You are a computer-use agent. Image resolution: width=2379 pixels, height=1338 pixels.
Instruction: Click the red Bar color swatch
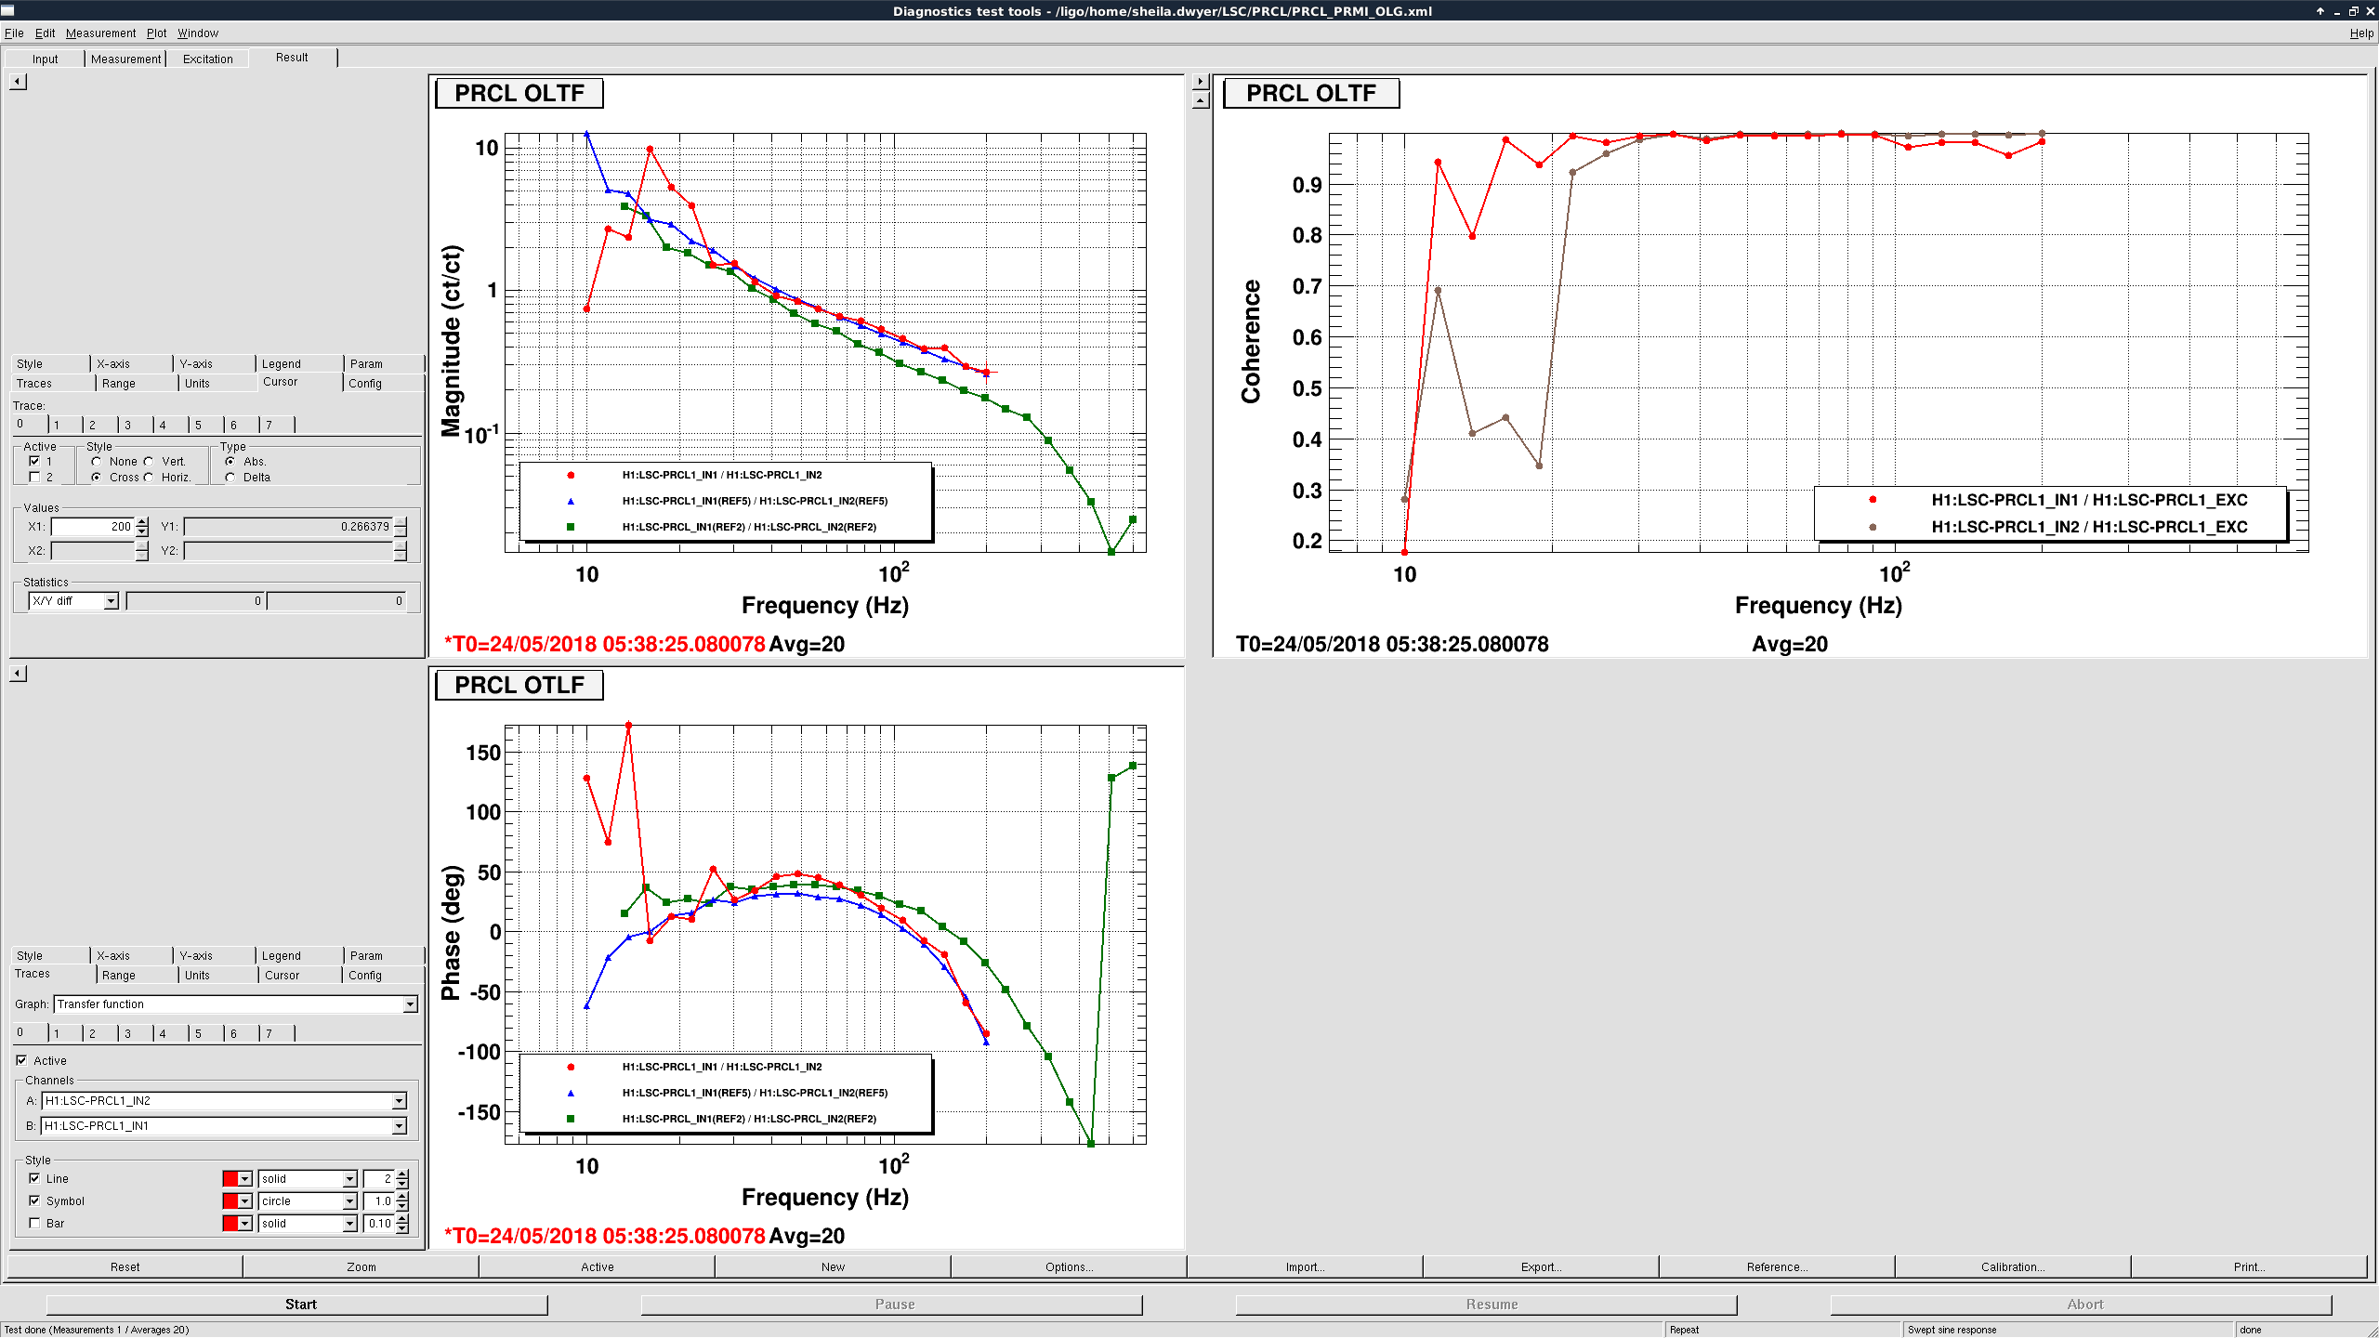pyautogui.click(x=230, y=1224)
